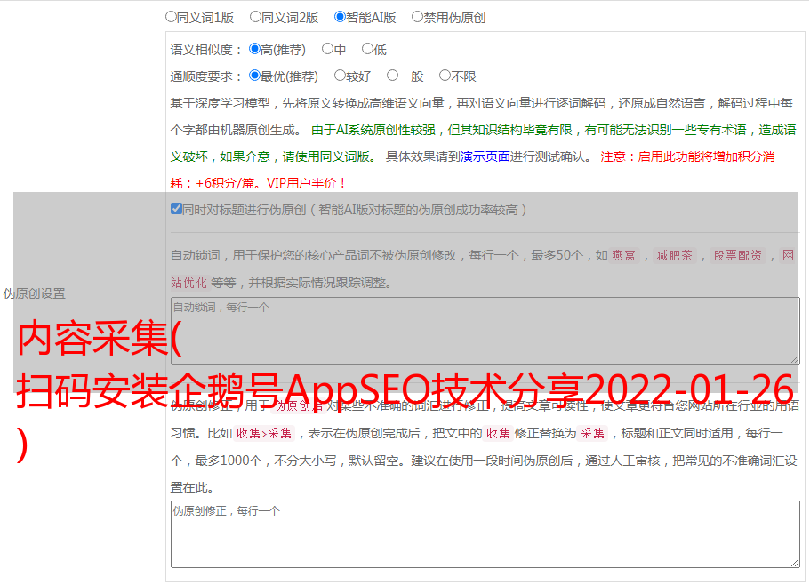Set 通顺度要求 to 较好

tap(340, 76)
